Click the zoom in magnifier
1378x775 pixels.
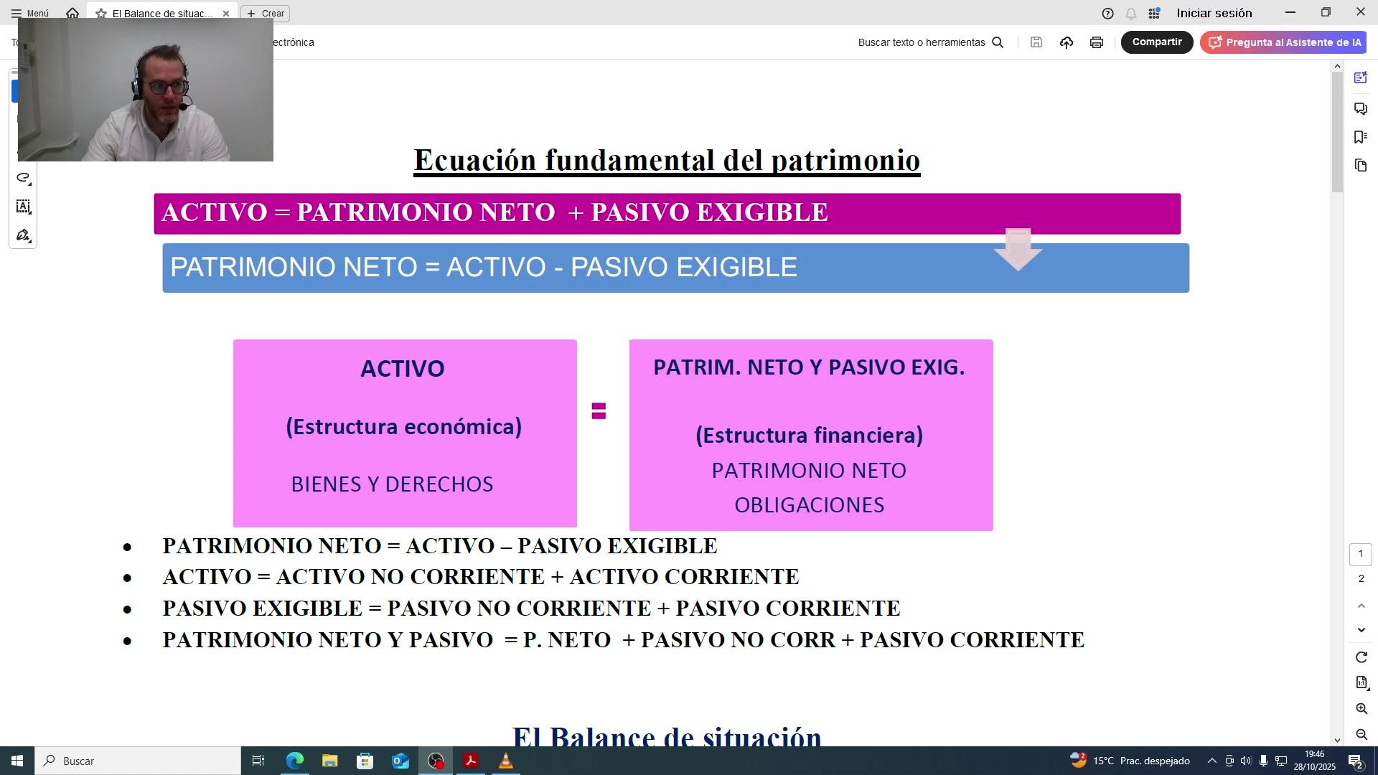(1361, 708)
